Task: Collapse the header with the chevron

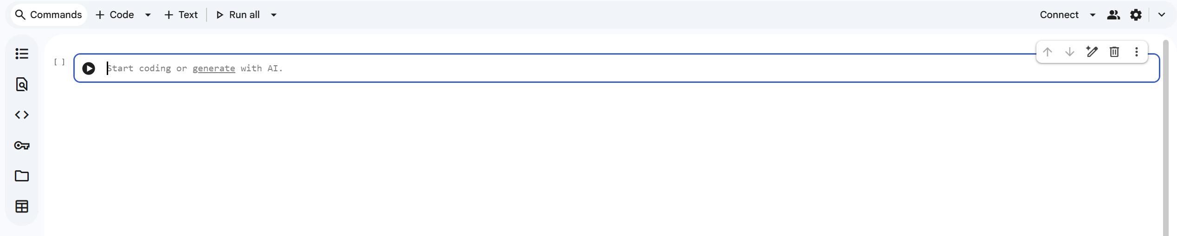Action: pos(1162,15)
